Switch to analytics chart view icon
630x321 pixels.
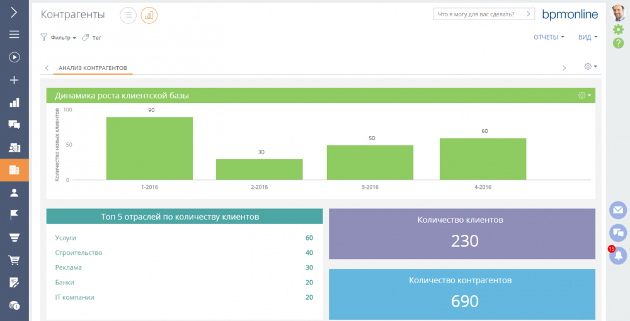(x=149, y=15)
